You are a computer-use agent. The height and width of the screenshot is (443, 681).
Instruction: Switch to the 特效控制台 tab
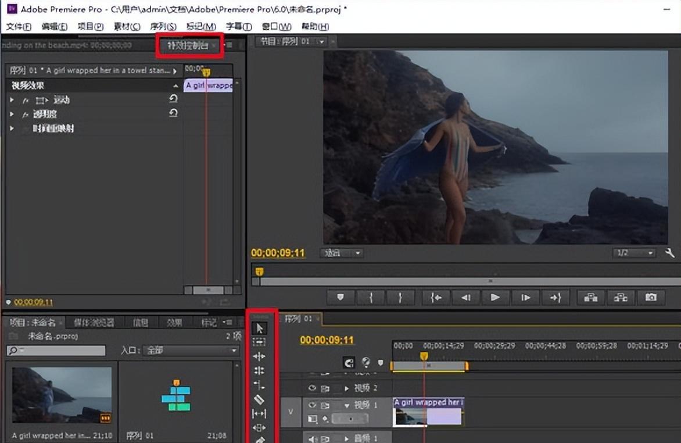[188, 45]
